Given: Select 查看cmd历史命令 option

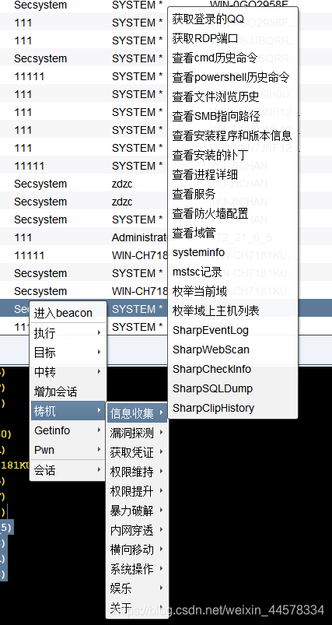Looking at the screenshot, I should [x=233, y=58].
